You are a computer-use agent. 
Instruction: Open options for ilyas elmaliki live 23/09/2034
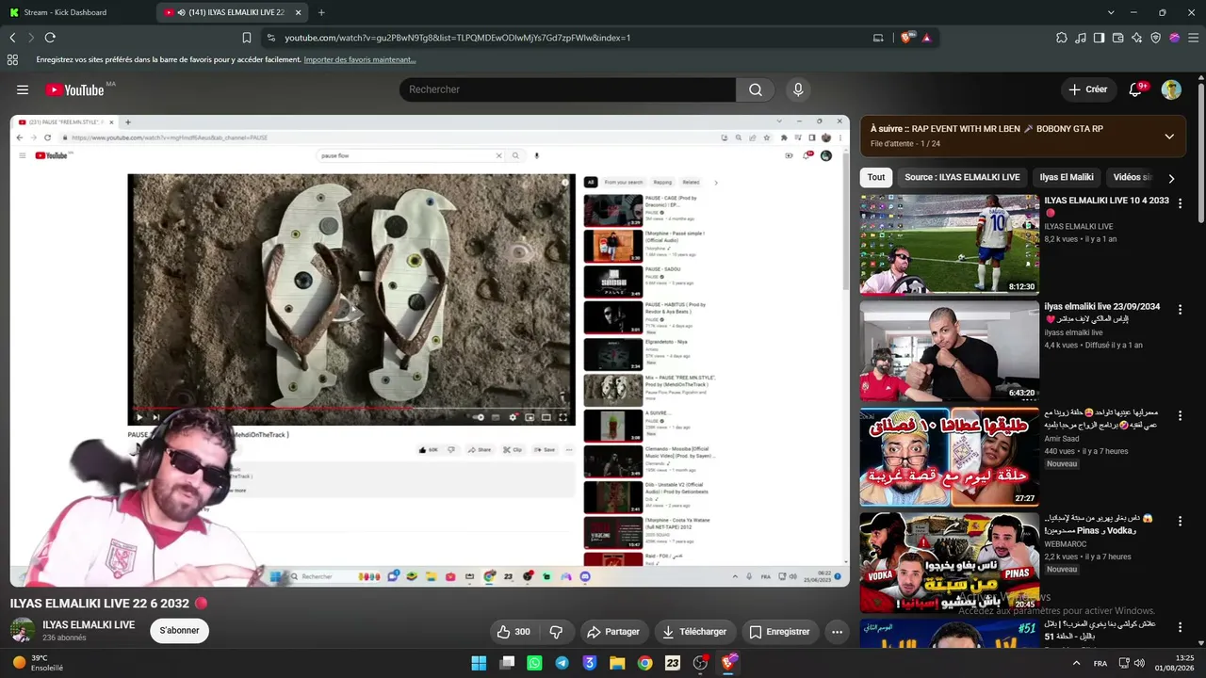1180,310
